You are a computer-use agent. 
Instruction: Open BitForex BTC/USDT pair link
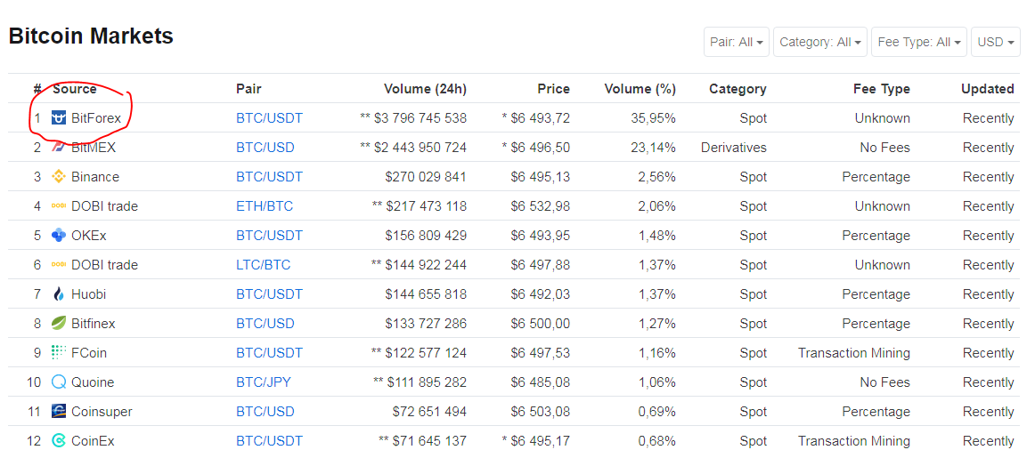[269, 118]
